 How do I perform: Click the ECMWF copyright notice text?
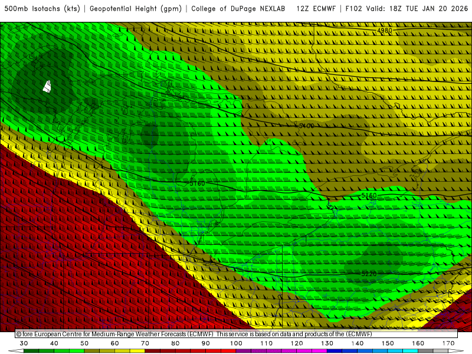point(194,334)
